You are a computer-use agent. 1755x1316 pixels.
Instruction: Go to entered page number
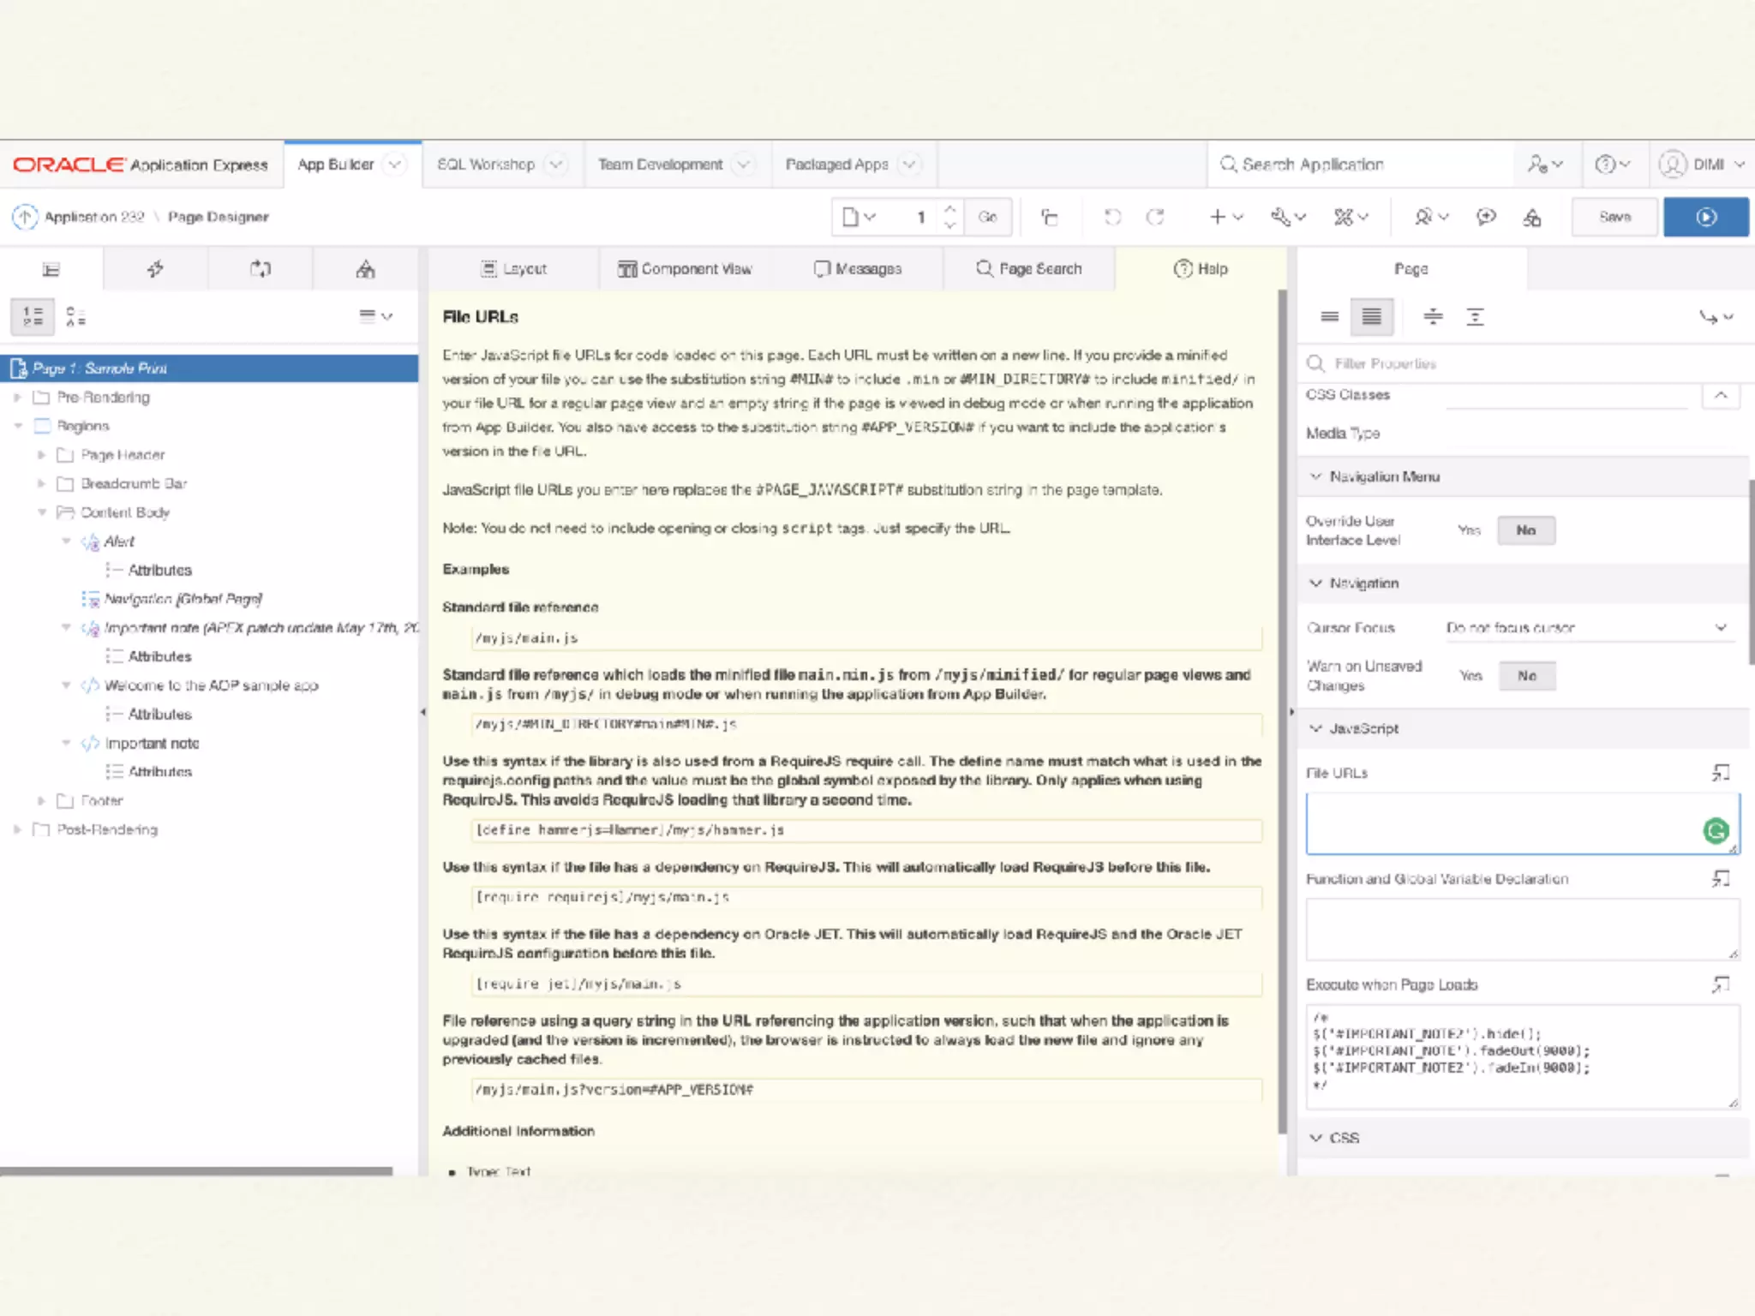(987, 217)
